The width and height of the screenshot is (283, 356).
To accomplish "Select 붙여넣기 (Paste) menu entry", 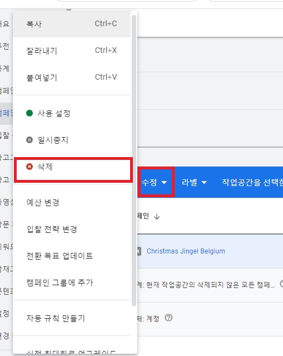I will (x=72, y=77).
